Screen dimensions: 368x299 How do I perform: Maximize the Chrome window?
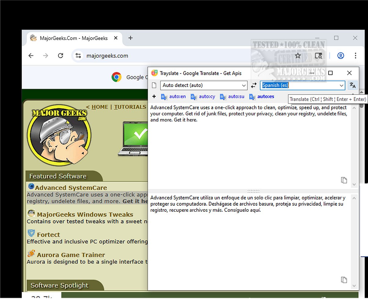[x=336, y=38]
